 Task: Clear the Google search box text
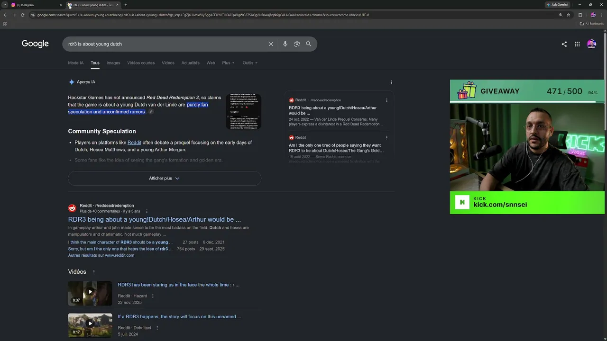tap(271, 44)
